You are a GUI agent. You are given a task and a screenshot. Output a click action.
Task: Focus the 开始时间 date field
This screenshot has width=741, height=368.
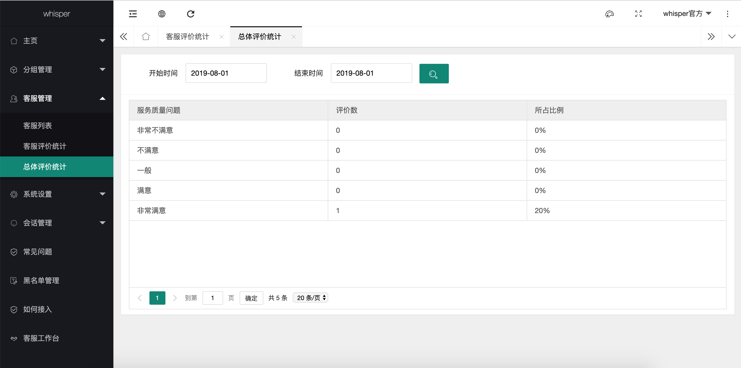(226, 73)
